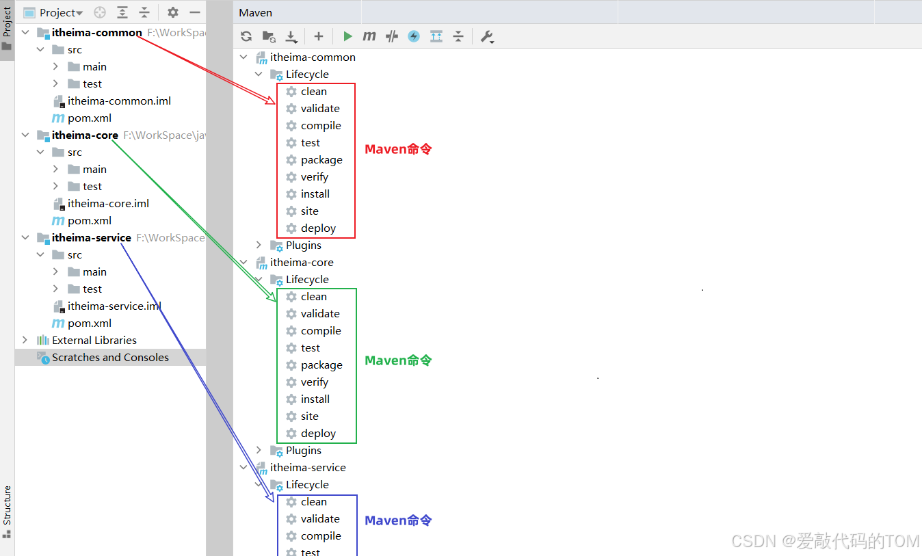Select Lifecycle node label under itheima-core
Image resolution: width=922 pixels, height=556 pixels.
click(x=307, y=279)
